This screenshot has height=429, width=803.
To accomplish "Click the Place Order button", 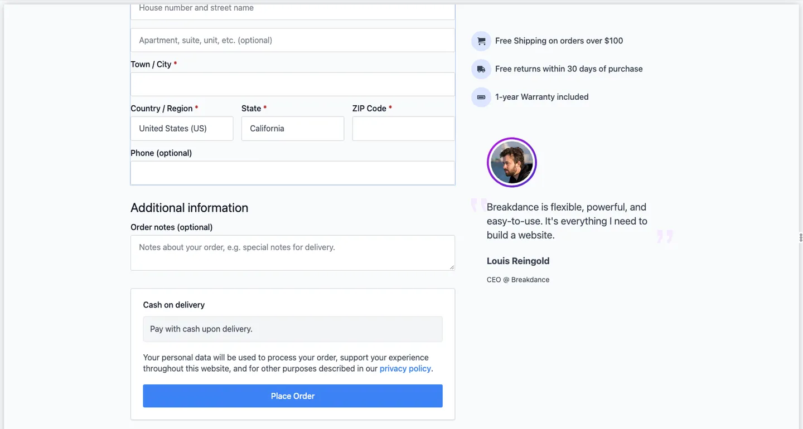I will pos(293,396).
